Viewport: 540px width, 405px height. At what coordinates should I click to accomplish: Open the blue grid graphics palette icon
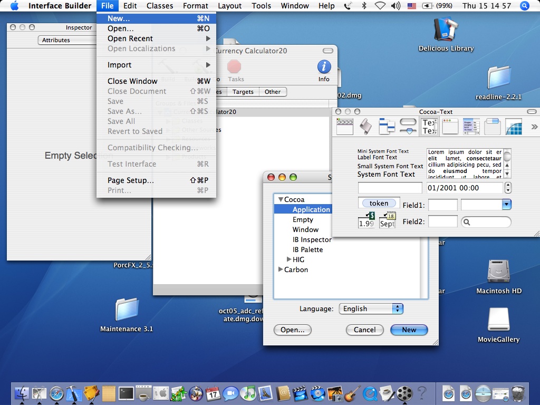click(514, 127)
